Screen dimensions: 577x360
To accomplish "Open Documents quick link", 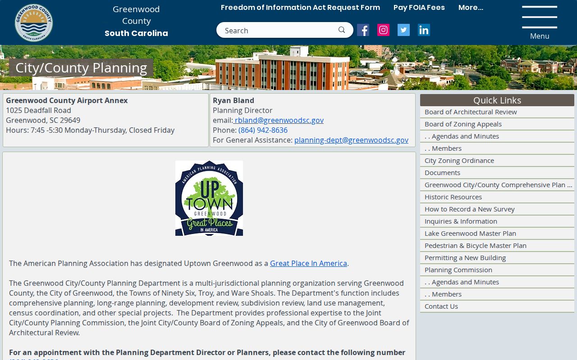I will coord(497,173).
